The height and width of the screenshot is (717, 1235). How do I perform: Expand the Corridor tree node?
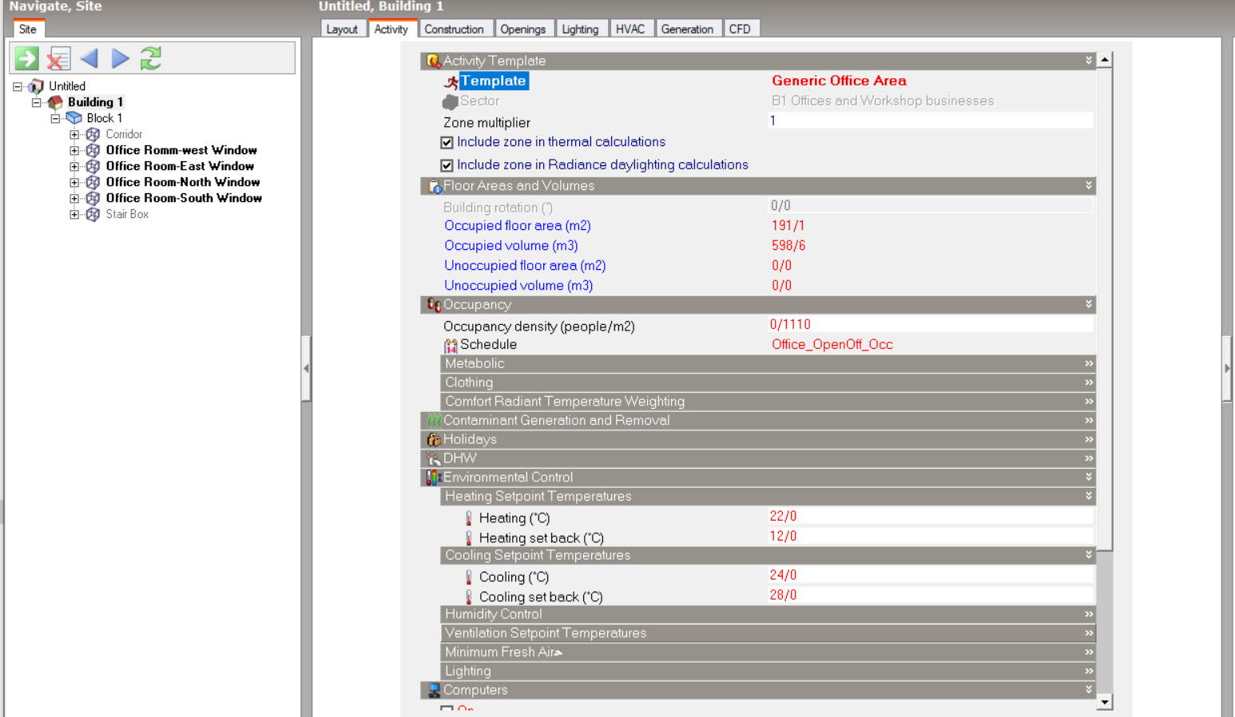pos(74,134)
